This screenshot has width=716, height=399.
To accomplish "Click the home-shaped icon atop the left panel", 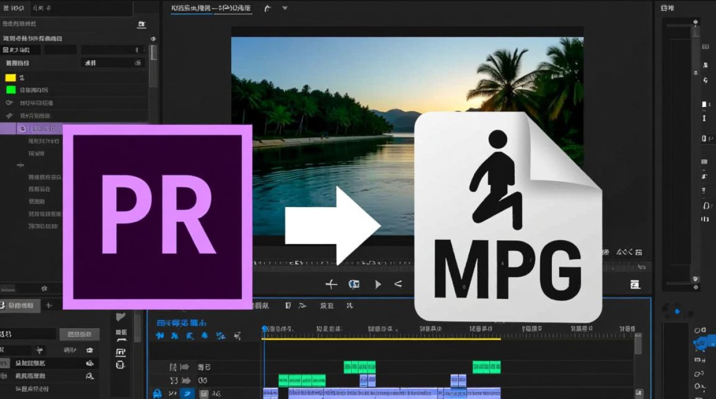I will click(141, 24).
